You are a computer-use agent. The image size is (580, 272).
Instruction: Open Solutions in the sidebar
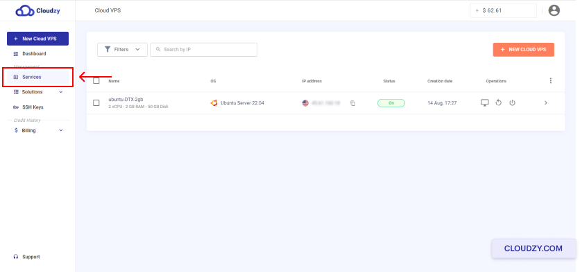(x=32, y=92)
